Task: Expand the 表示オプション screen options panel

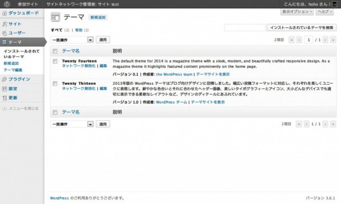Action: point(297,11)
